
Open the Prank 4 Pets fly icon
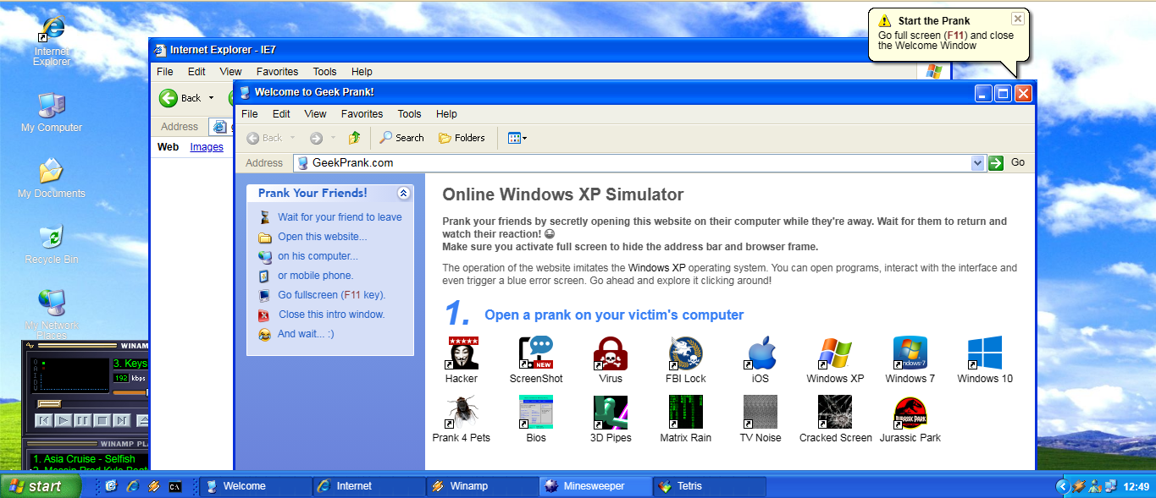pyautogui.click(x=462, y=419)
